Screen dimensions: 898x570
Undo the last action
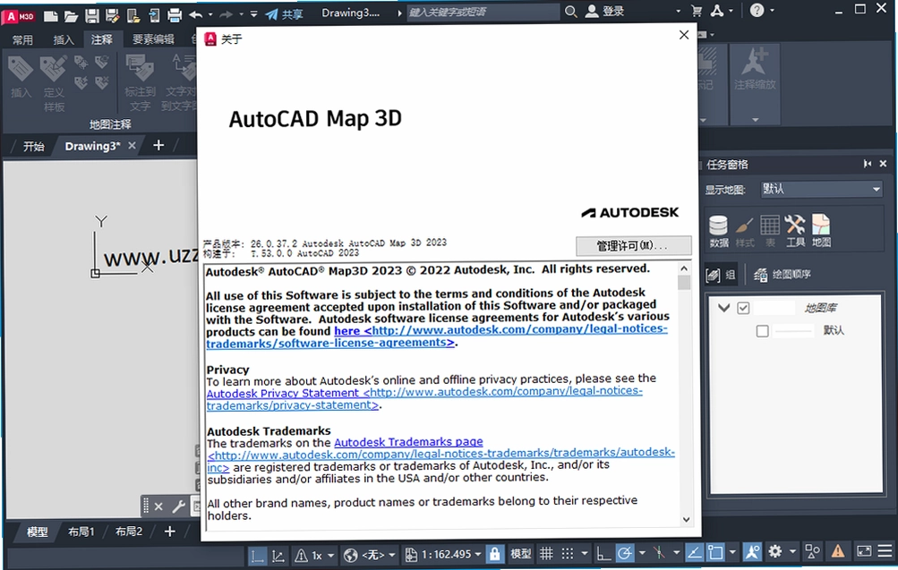coord(196,15)
